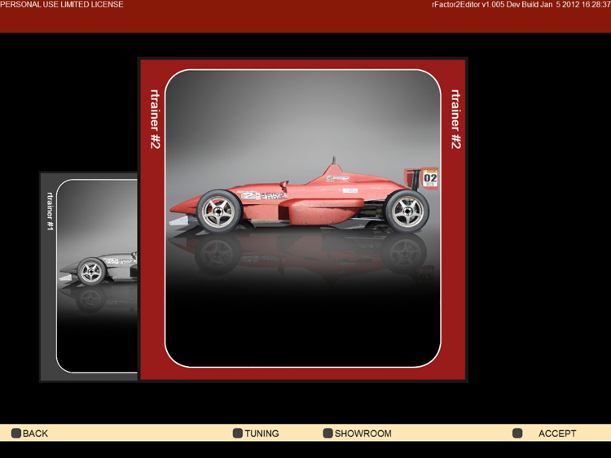Click the red car's front wheel
611x458 pixels.
217,210
